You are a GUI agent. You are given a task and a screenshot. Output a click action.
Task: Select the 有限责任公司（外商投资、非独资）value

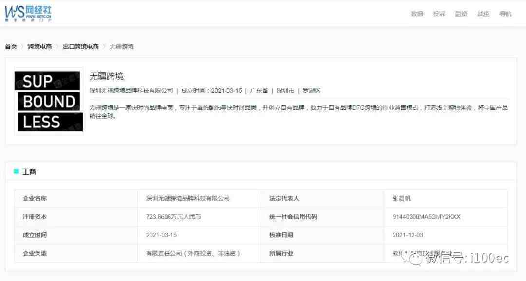pos(193,254)
